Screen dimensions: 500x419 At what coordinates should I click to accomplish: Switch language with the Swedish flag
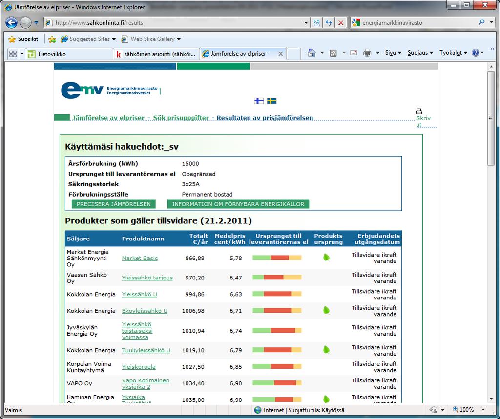(x=271, y=101)
